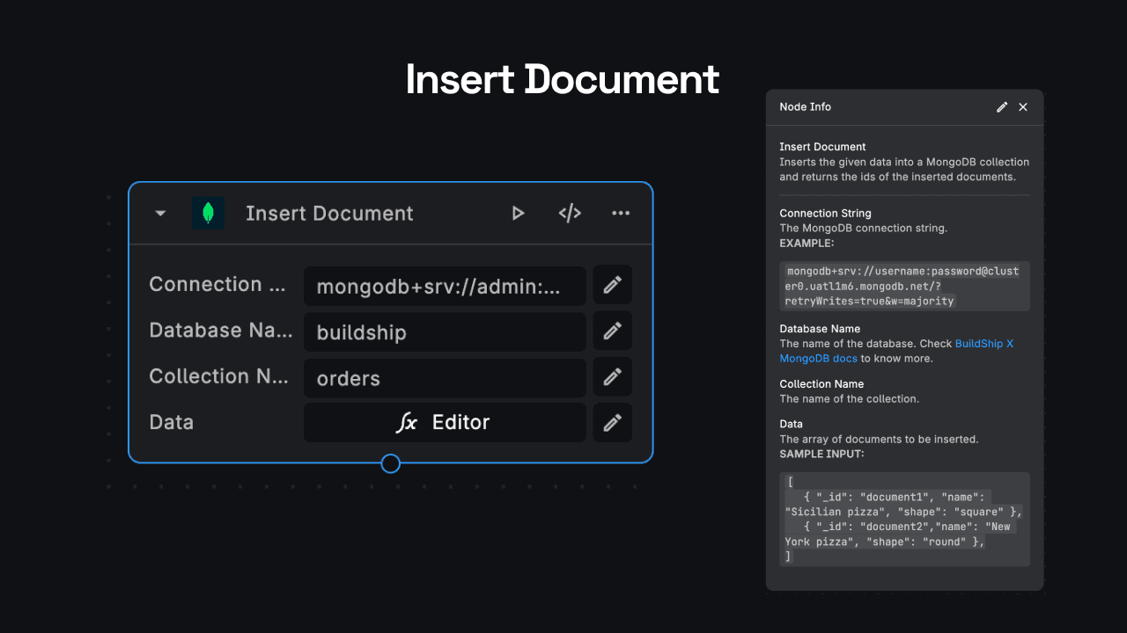Screen dimensions: 1127x633
Task: Click the pencil beside the buildship field
Action: pyautogui.click(x=612, y=331)
